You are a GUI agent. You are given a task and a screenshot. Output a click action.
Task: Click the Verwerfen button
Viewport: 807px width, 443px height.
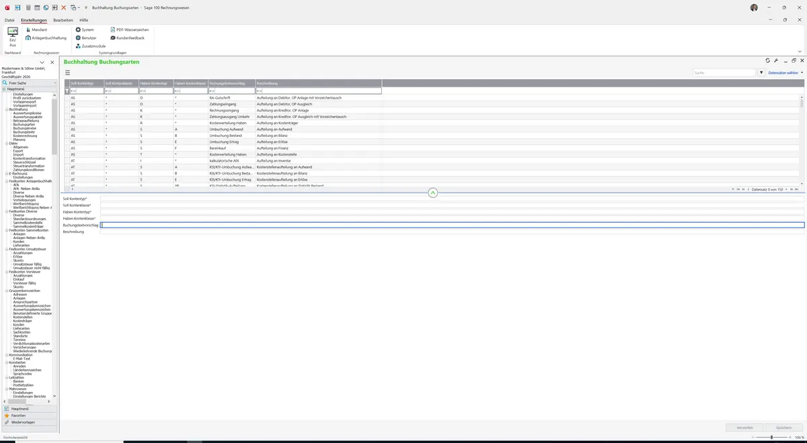click(745, 427)
